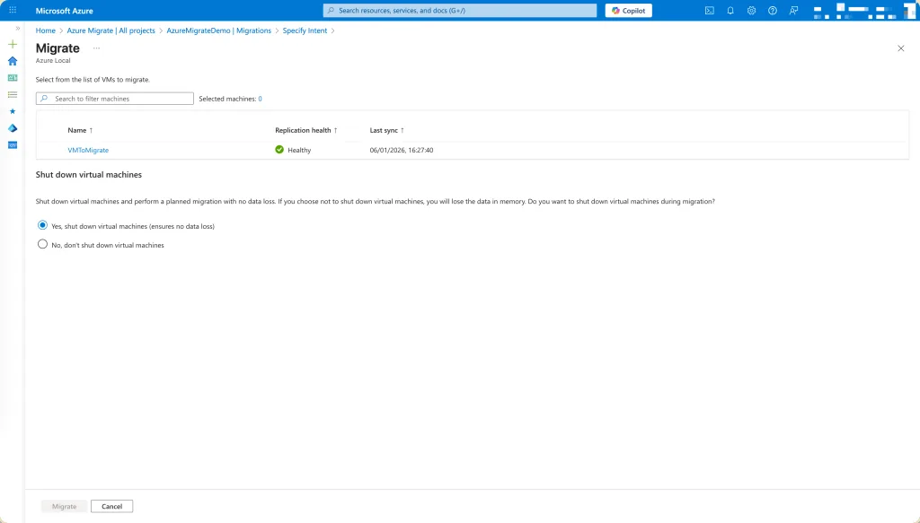Open Favorites star in left sidebar
The width and height of the screenshot is (920, 523).
pos(13,111)
